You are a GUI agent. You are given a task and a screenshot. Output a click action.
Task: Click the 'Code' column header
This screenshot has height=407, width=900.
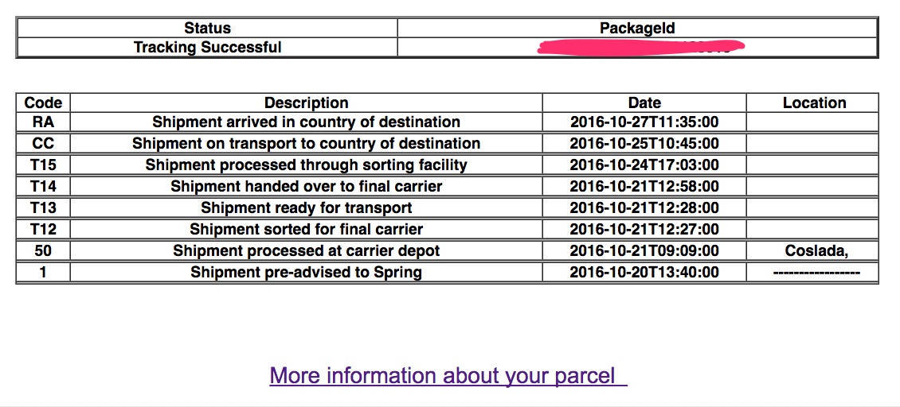coord(43,103)
